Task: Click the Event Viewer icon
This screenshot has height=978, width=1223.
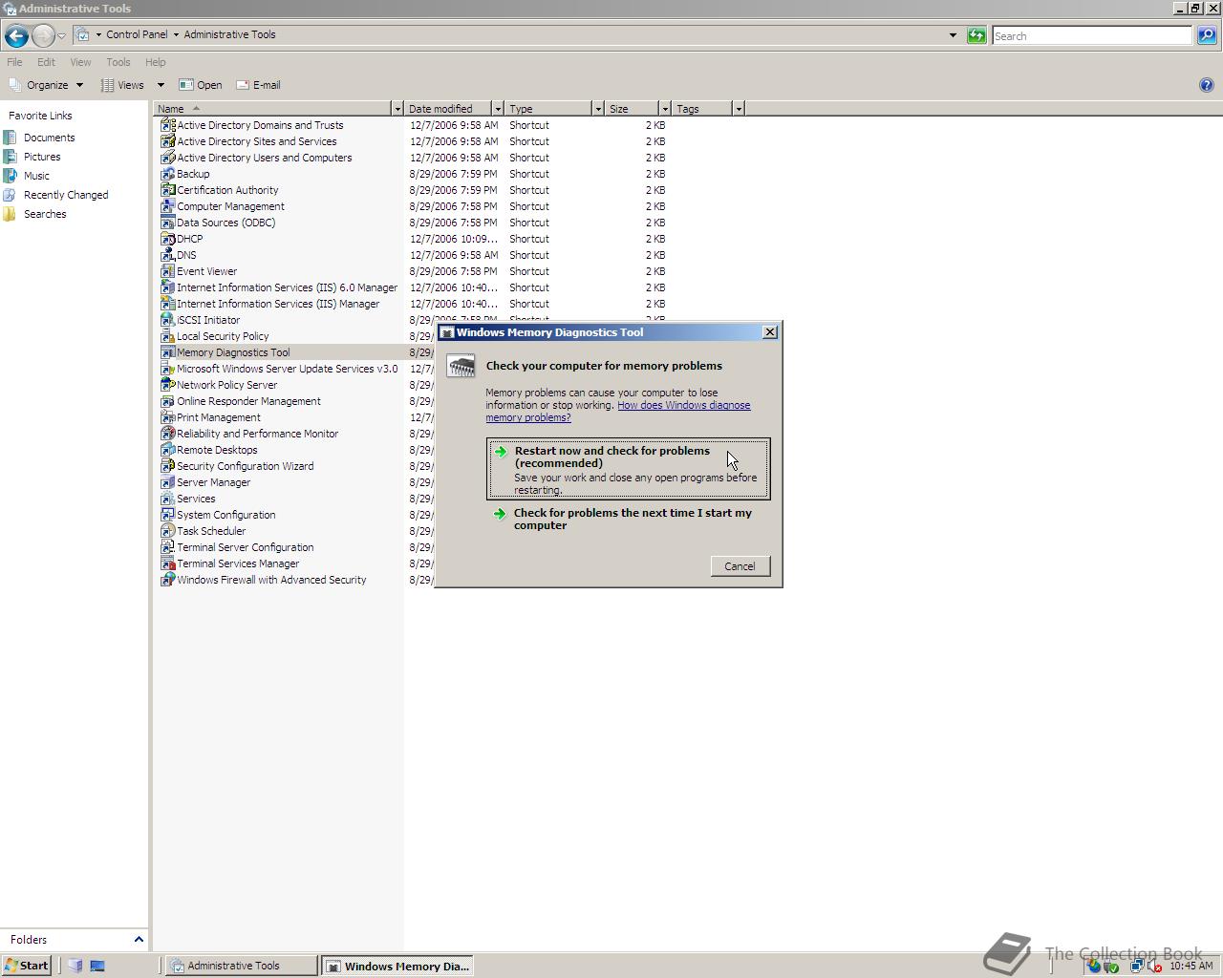Action: click(167, 271)
